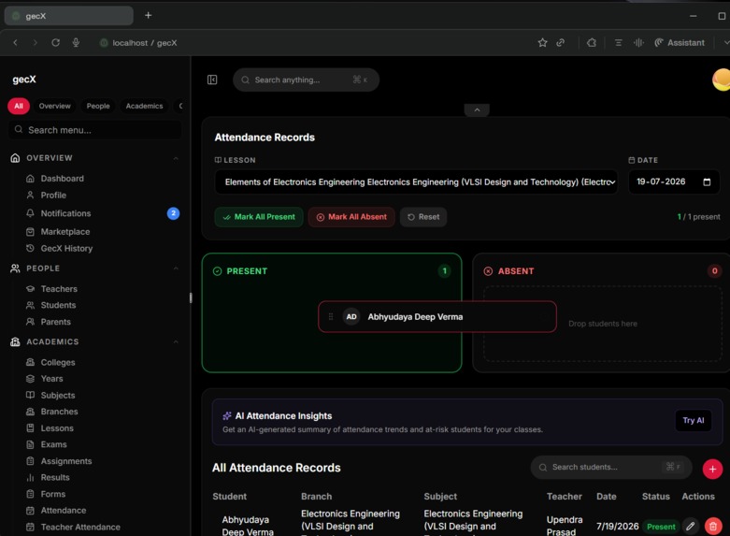Open Attendance in the sidebar
The height and width of the screenshot is (536, 730).
[64, 511]
